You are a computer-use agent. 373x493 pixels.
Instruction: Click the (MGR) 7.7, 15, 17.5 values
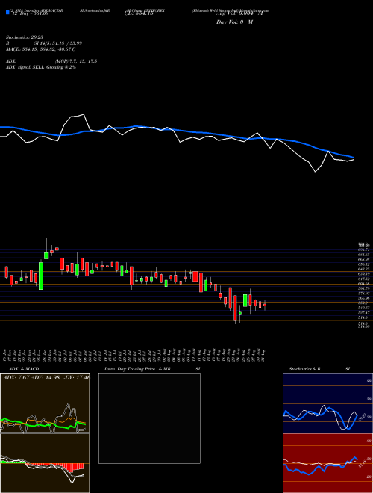(75, 61)
